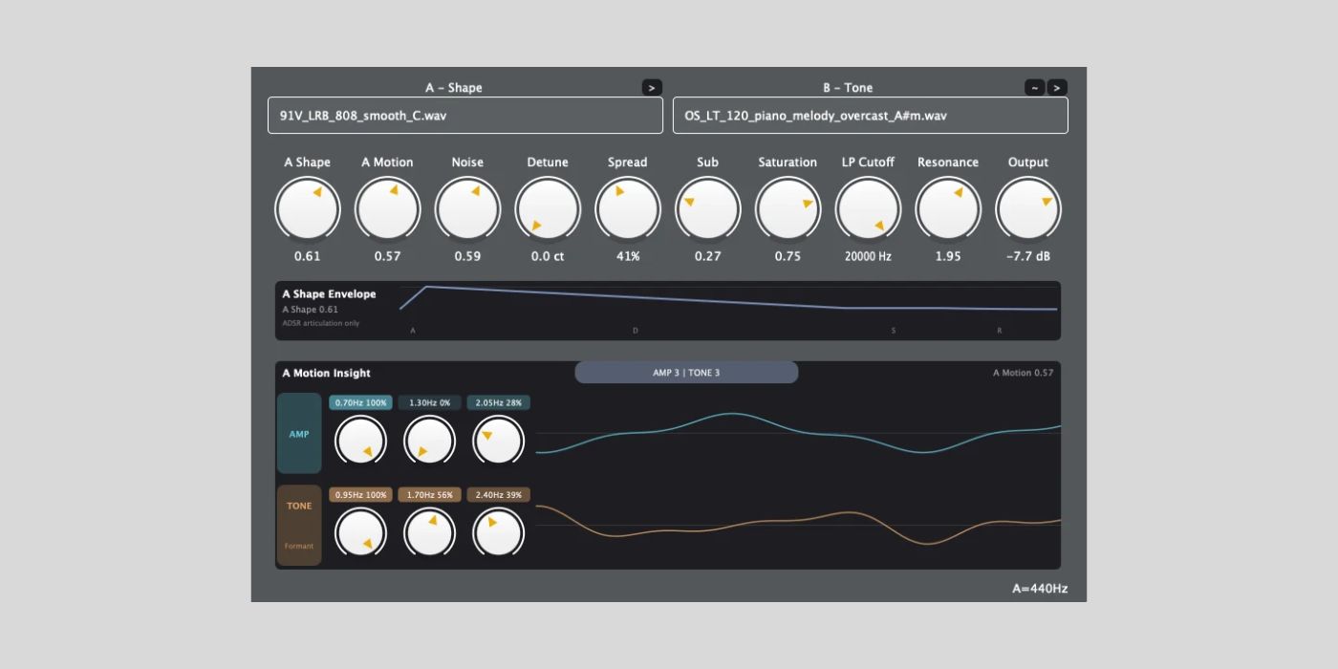The width and height of the screenshot is (1338, 669).
Task: Click the next arrow beside A – Shape
Action: (x=652, y=88)
